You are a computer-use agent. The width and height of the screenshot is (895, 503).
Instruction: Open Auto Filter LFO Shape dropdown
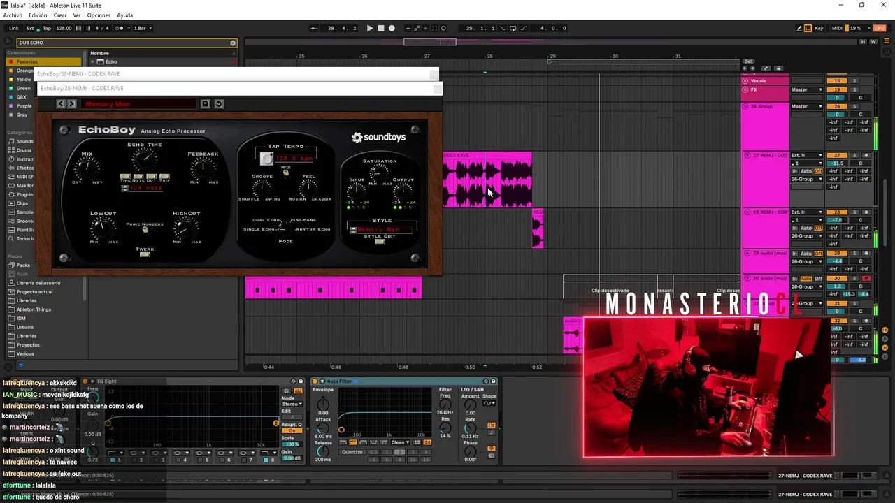click(489, 403)
